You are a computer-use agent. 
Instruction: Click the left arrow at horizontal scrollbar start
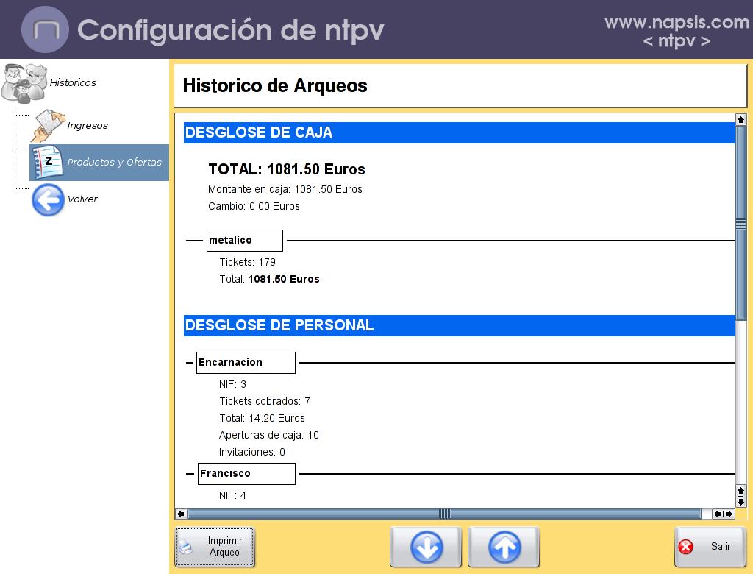pyautogui.click(x=181, y=514)
